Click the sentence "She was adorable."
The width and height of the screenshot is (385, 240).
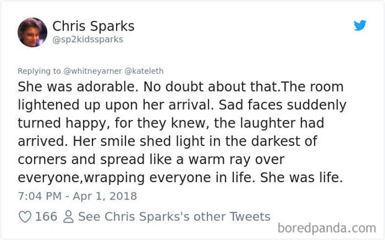pyautogui.click(x=78, y=87)
